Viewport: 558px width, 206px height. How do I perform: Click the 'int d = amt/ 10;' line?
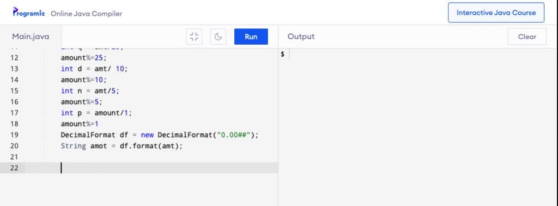tap(94, 69)
